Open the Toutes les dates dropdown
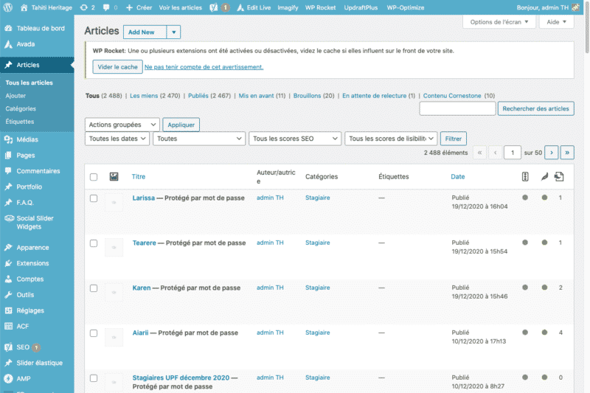This screenshot has height=393, width=590. tap(117, 139)
